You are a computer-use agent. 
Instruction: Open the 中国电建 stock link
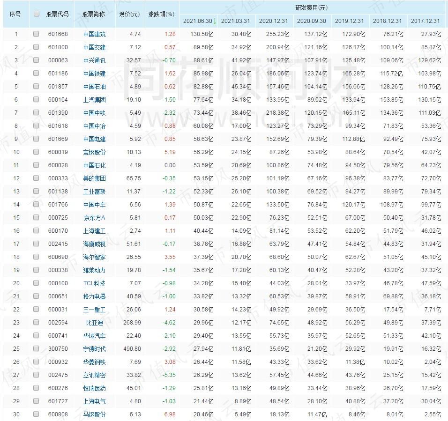94,139
